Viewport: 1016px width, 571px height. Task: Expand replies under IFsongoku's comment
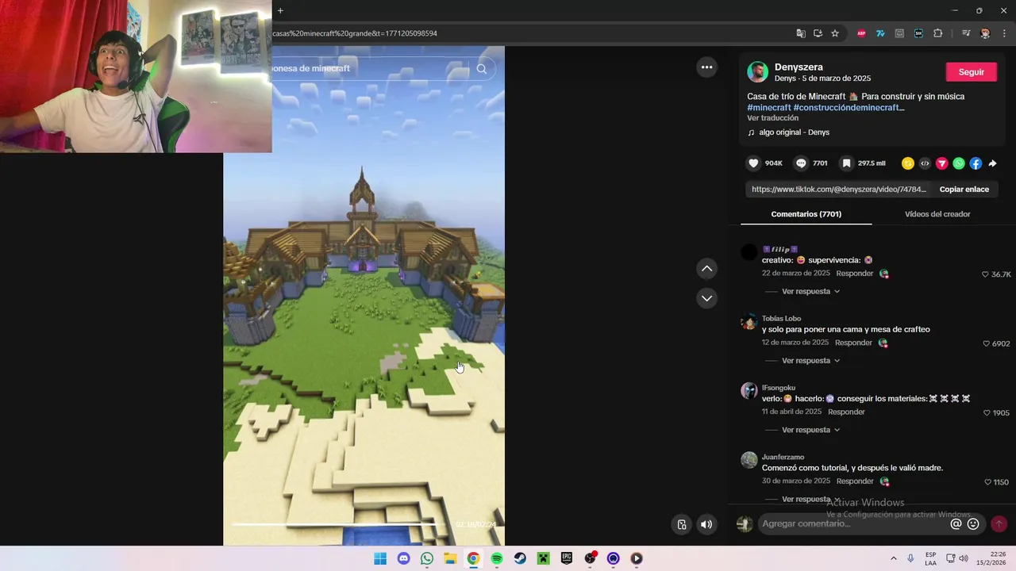810,430
